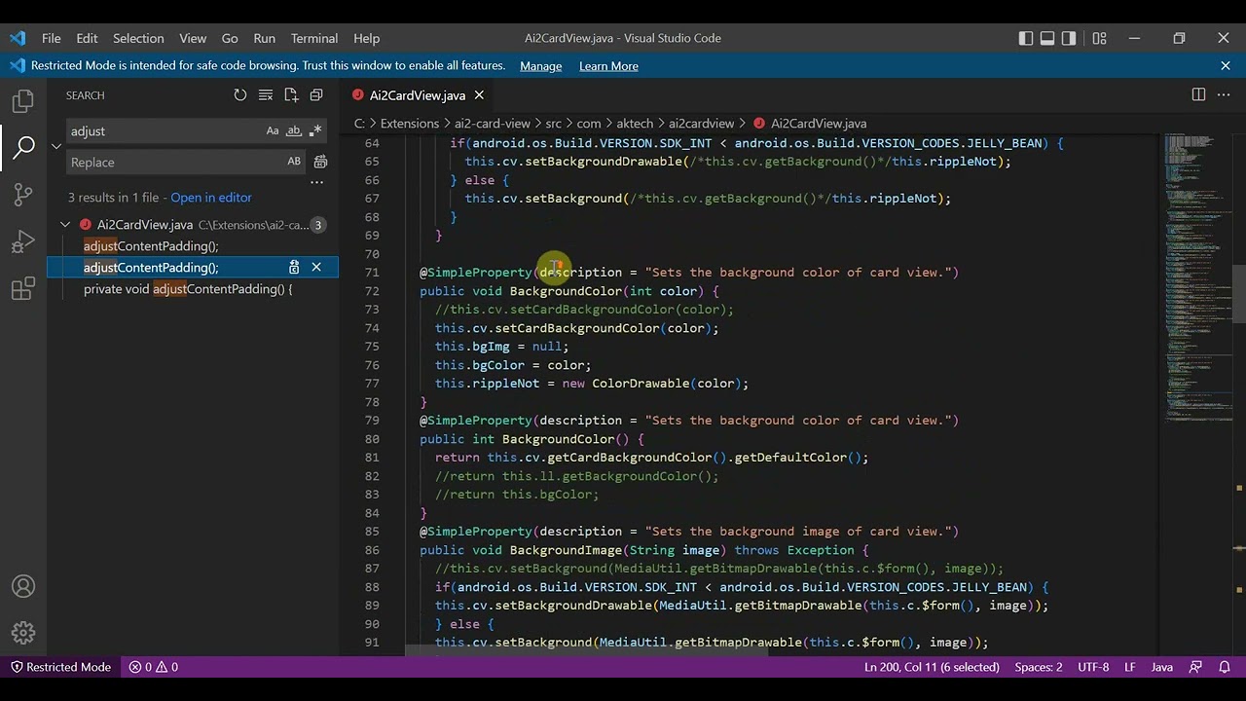Collapse the Ai2CardView.java search results group
1246x701 pixels.
pos(65,225)
